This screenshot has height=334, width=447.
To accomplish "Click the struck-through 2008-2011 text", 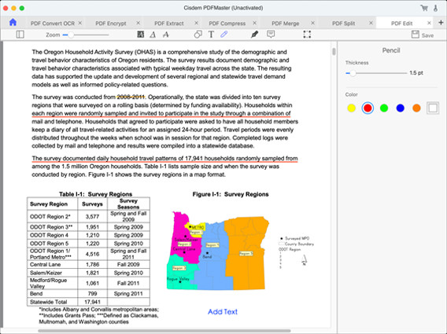I will [x=131, y=97].
